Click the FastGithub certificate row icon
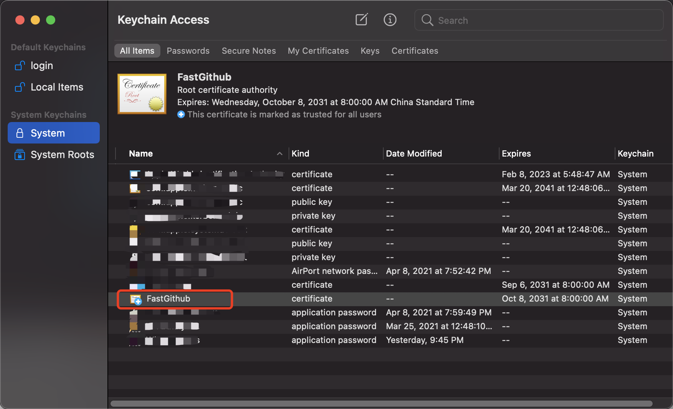This screenshot has width=673, height=409. [136, 299]
